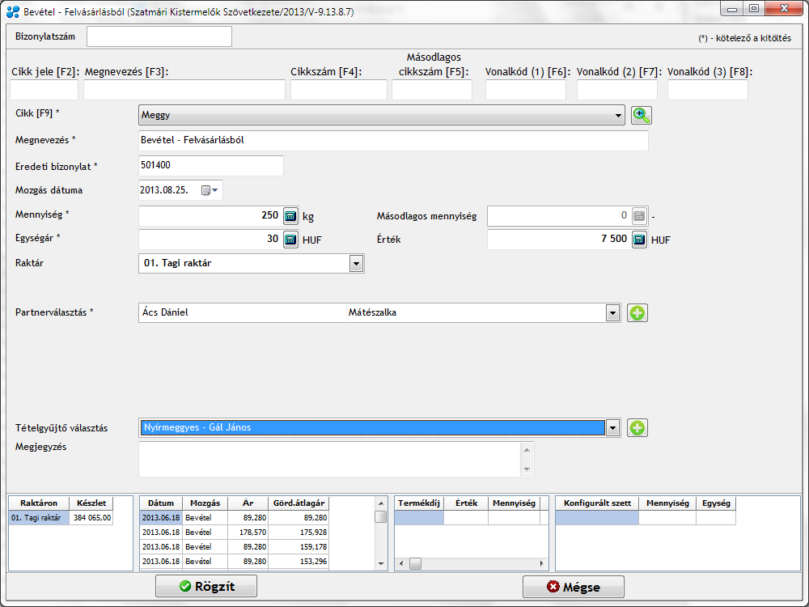Open the calendar picker for Mozgás dátuma

click(210, 190)
